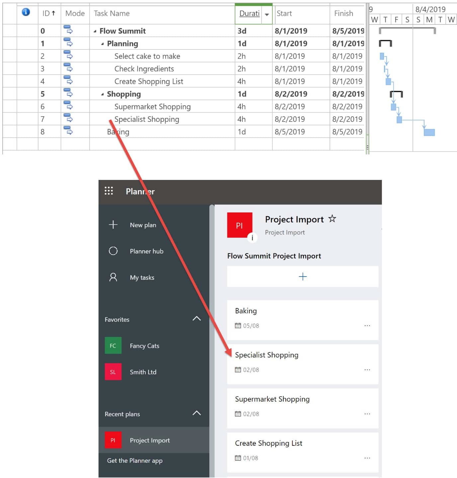Collapse the Planning summary task

tap(102, 44)
